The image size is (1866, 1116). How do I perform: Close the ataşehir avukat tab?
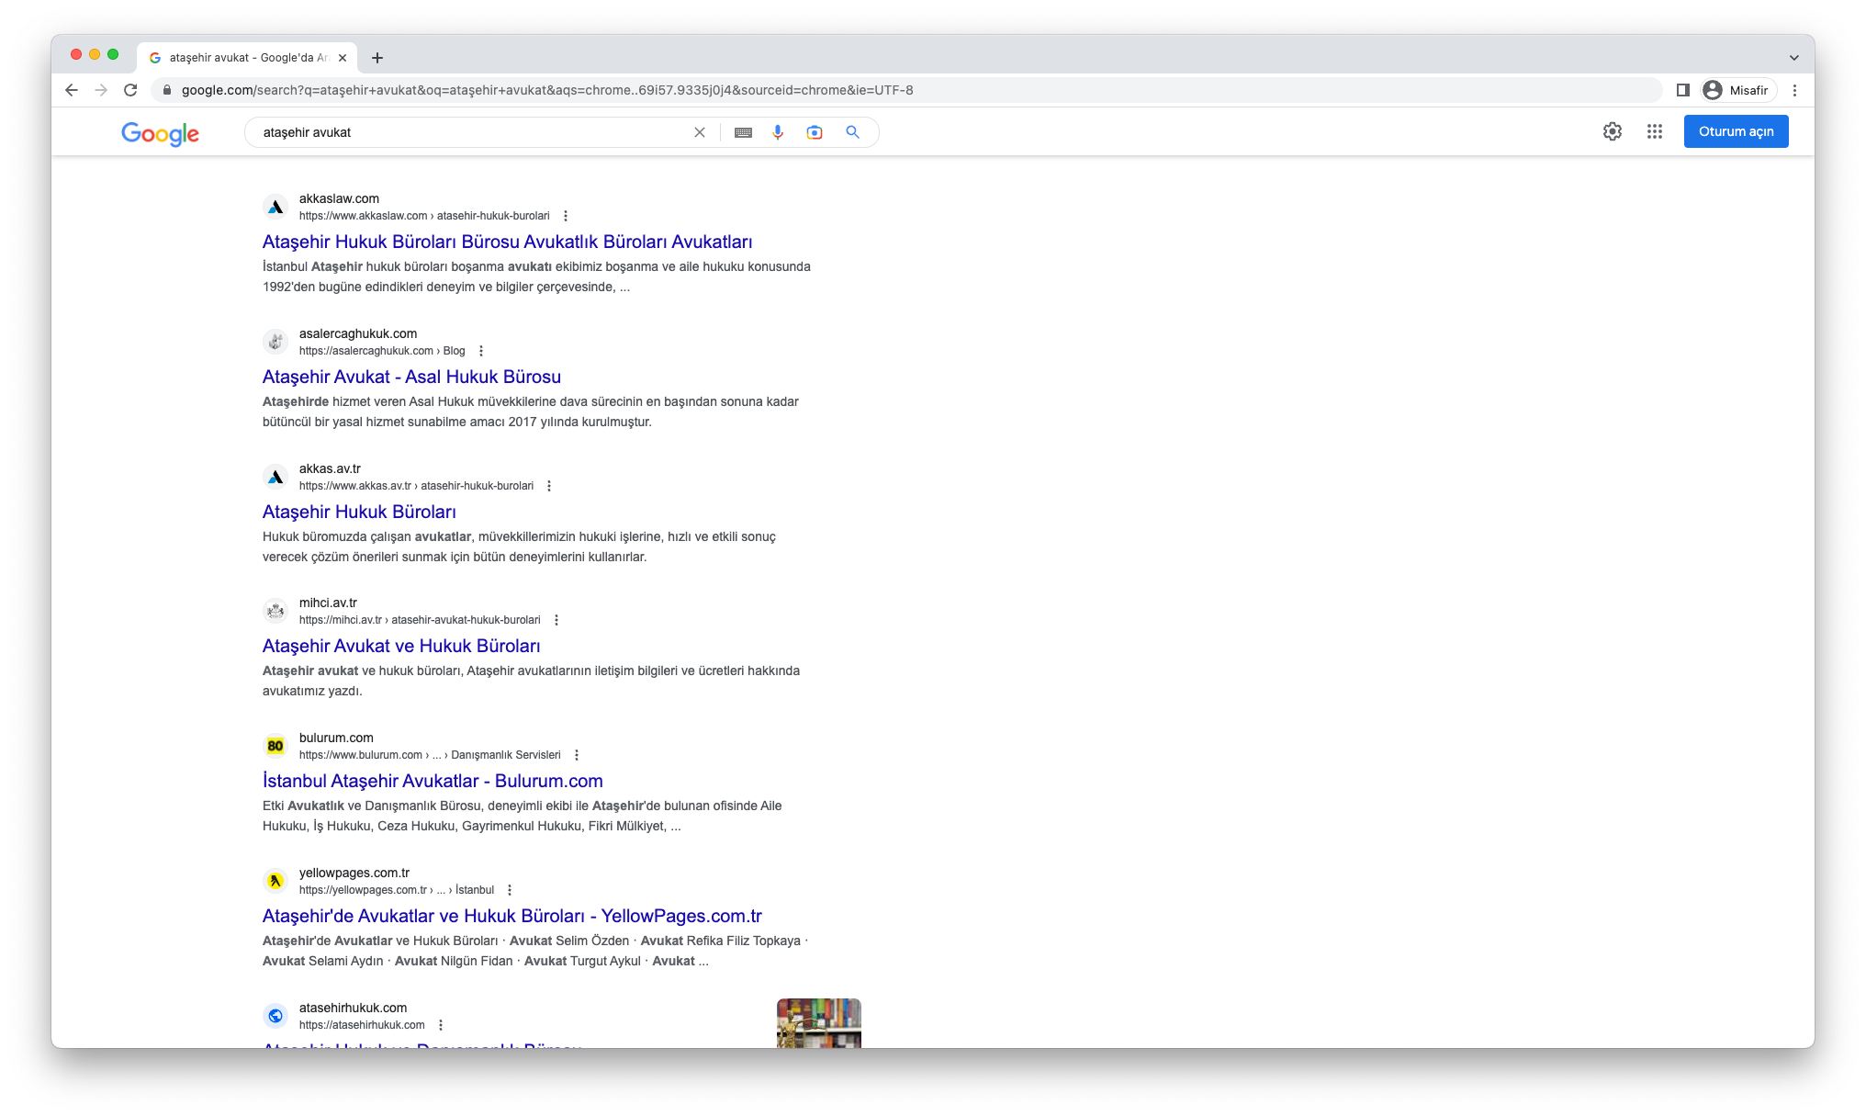[x=343, y=58]
